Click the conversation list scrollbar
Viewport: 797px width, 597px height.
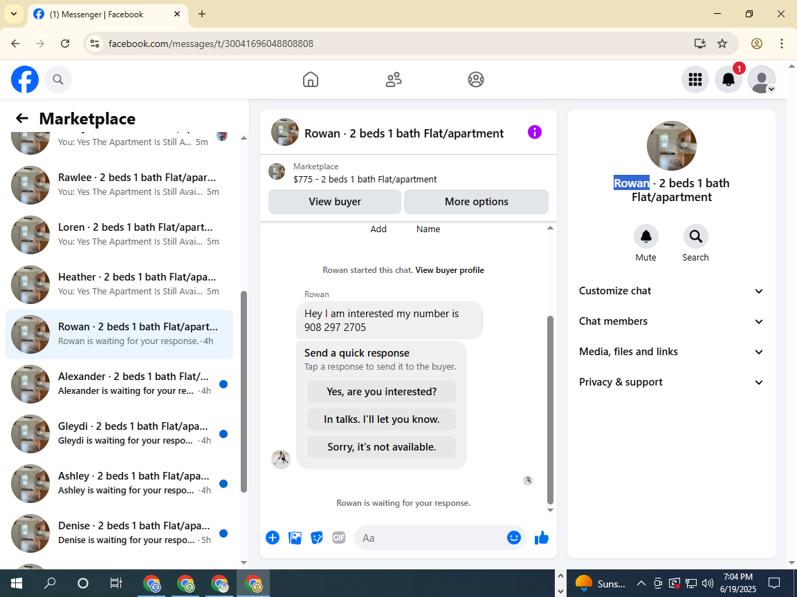244,391
